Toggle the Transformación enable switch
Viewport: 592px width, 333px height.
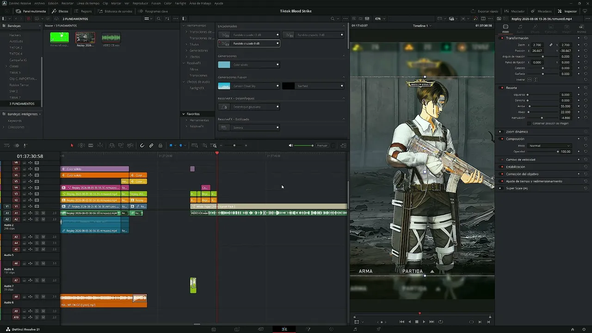502,38
